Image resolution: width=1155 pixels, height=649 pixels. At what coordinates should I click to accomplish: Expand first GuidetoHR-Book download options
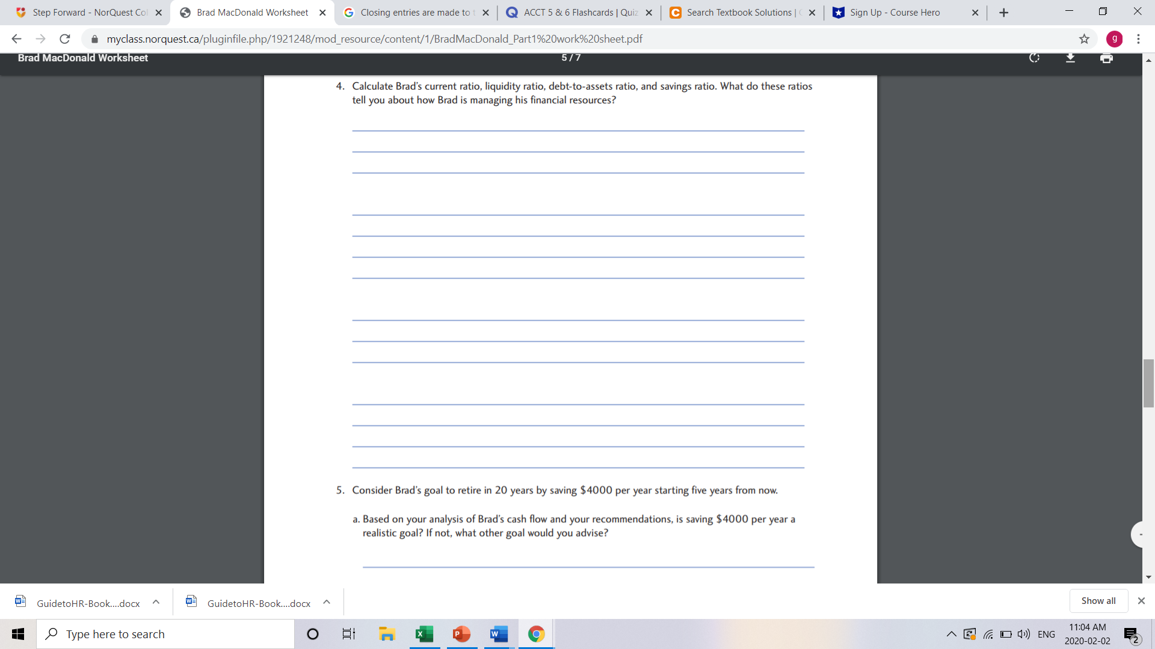pyautogui.click(x=156, y=602)
